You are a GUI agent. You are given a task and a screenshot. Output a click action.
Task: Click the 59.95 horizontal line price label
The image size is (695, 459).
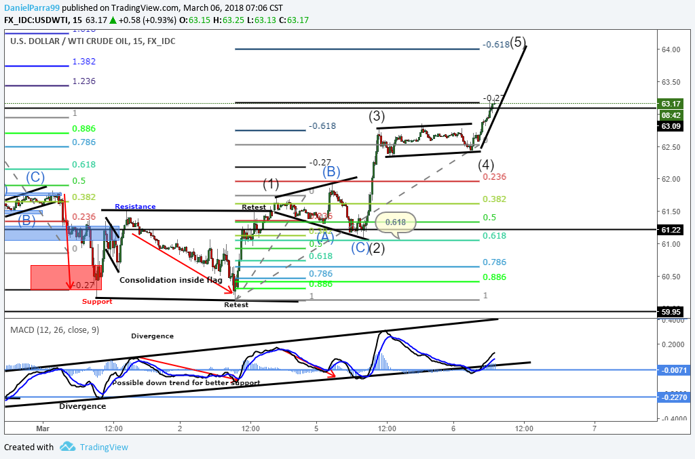(671, 312)
